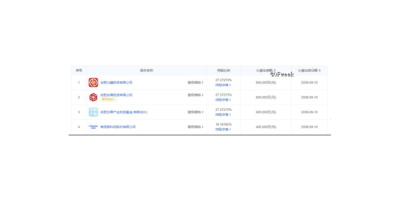Expand 股权结构 for 合肥芯屏产业投资基金
Image resolution: width=400 pixels, height=198 pixels.
(x=196, y=112)
